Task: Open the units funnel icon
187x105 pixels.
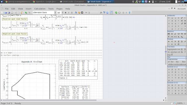Action: pos(104,13)
